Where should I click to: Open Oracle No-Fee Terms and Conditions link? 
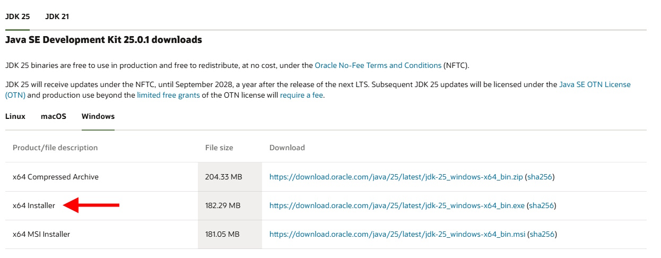[378, 65]
